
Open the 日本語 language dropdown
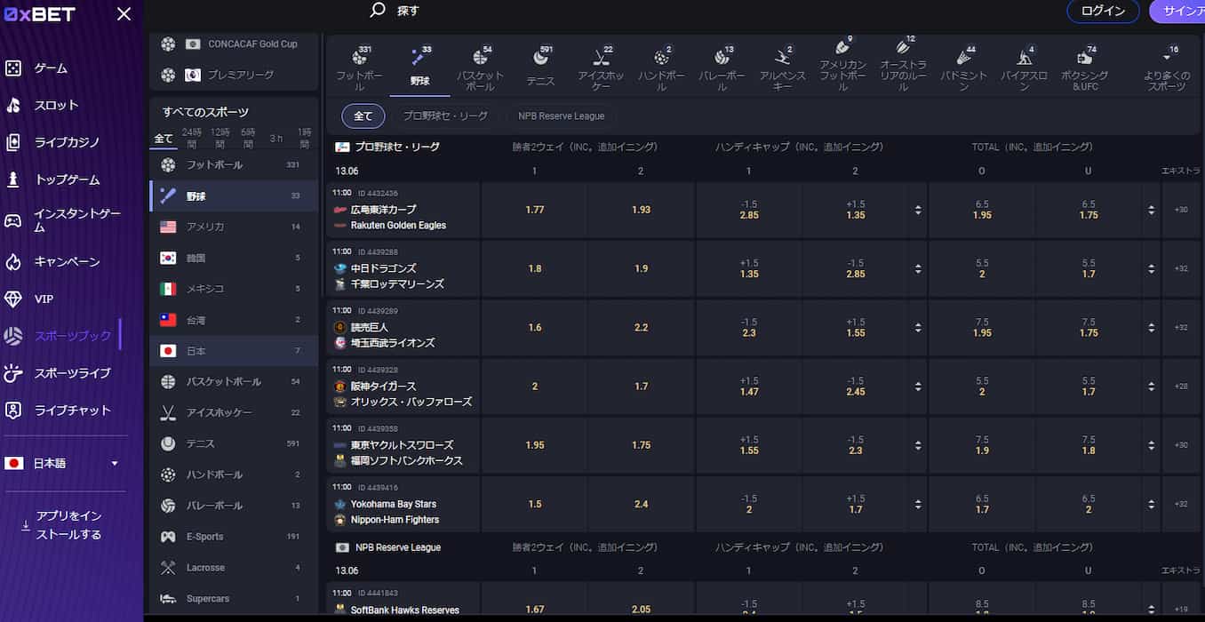point(62,463)
